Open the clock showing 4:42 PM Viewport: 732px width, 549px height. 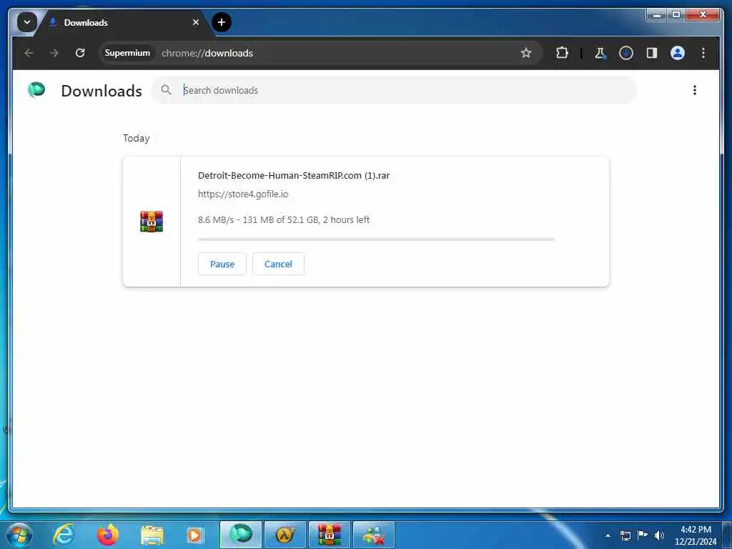[x=695, y=535]
